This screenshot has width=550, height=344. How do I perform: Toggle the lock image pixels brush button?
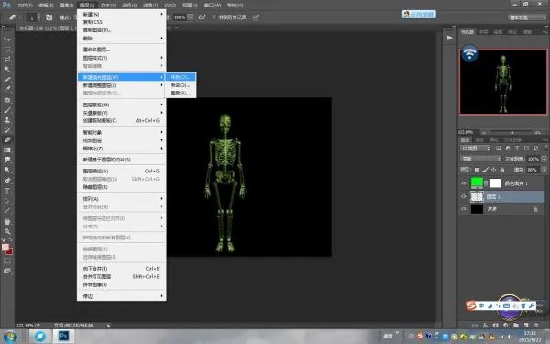point(485,170)
